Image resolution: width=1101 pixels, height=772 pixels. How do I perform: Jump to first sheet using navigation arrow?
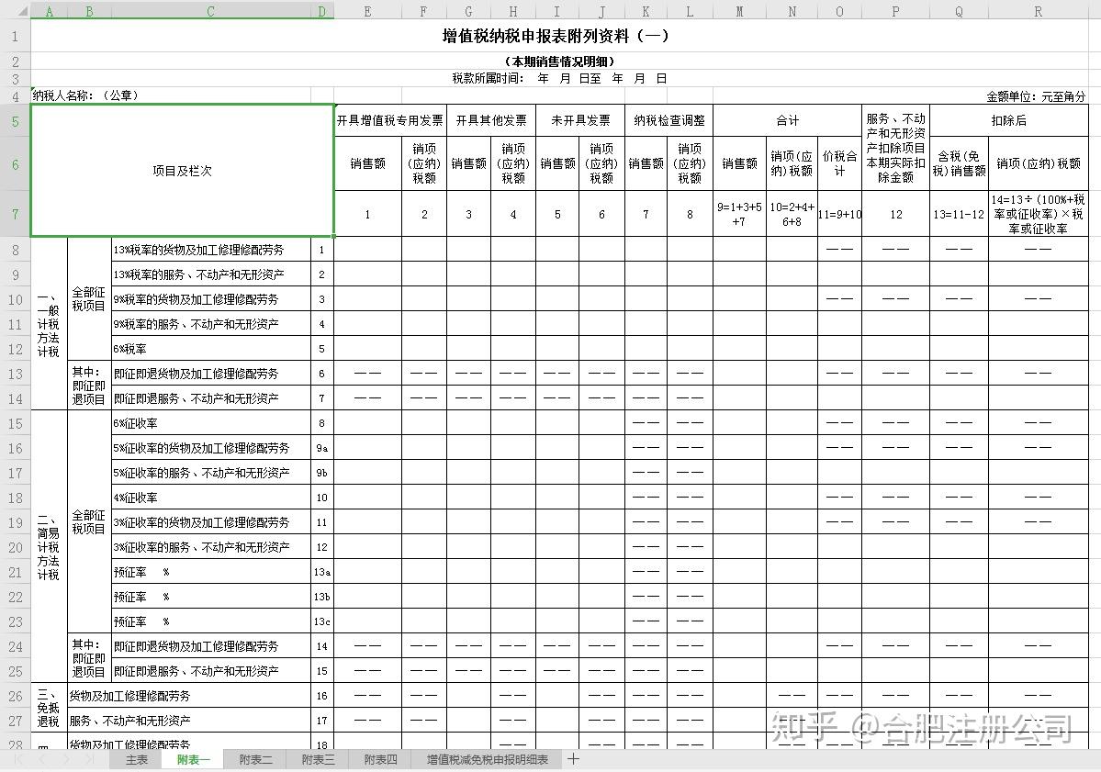[18, 759]
